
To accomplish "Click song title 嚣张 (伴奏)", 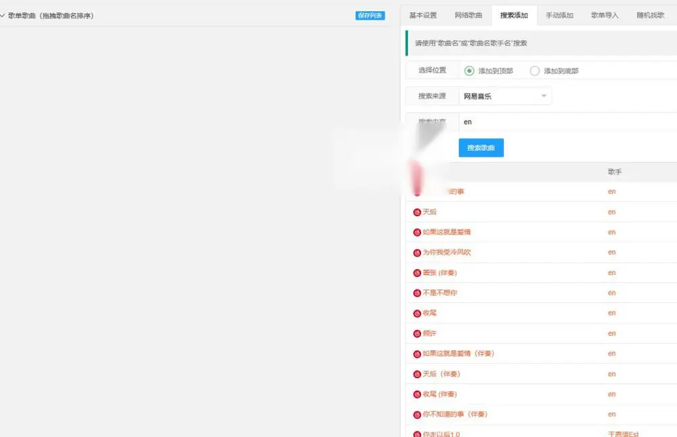I will (x=439, y=273).
